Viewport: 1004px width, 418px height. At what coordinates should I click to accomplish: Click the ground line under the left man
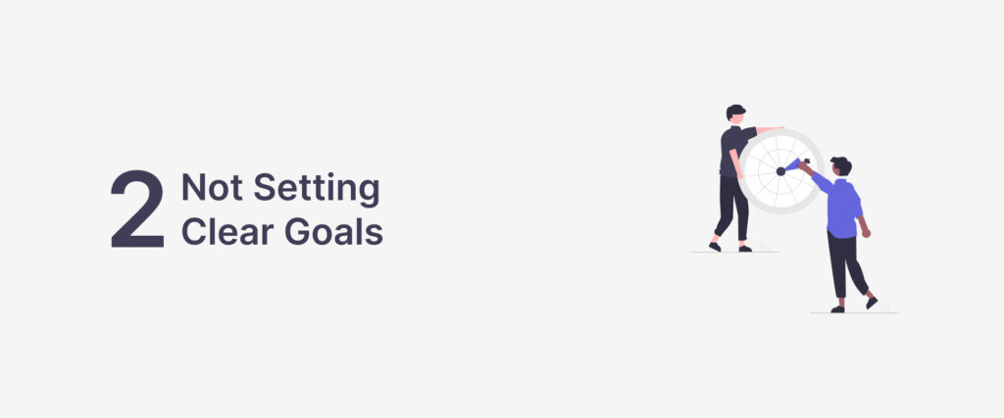tap(735, 253)
